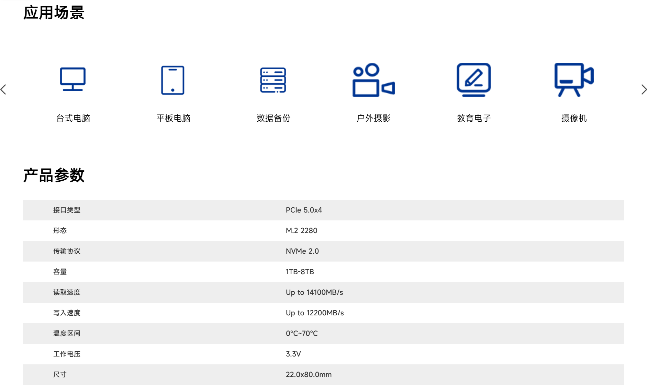The height and width of the screenshot is (387, 648).
Task: Select the 容量 1TB-8TB table row
Action: click(x=323, y=272)
